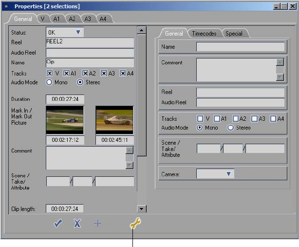Click the Mark Out picture thumbnail
This screenshot has height=247, width=299.
click(114, 120)
